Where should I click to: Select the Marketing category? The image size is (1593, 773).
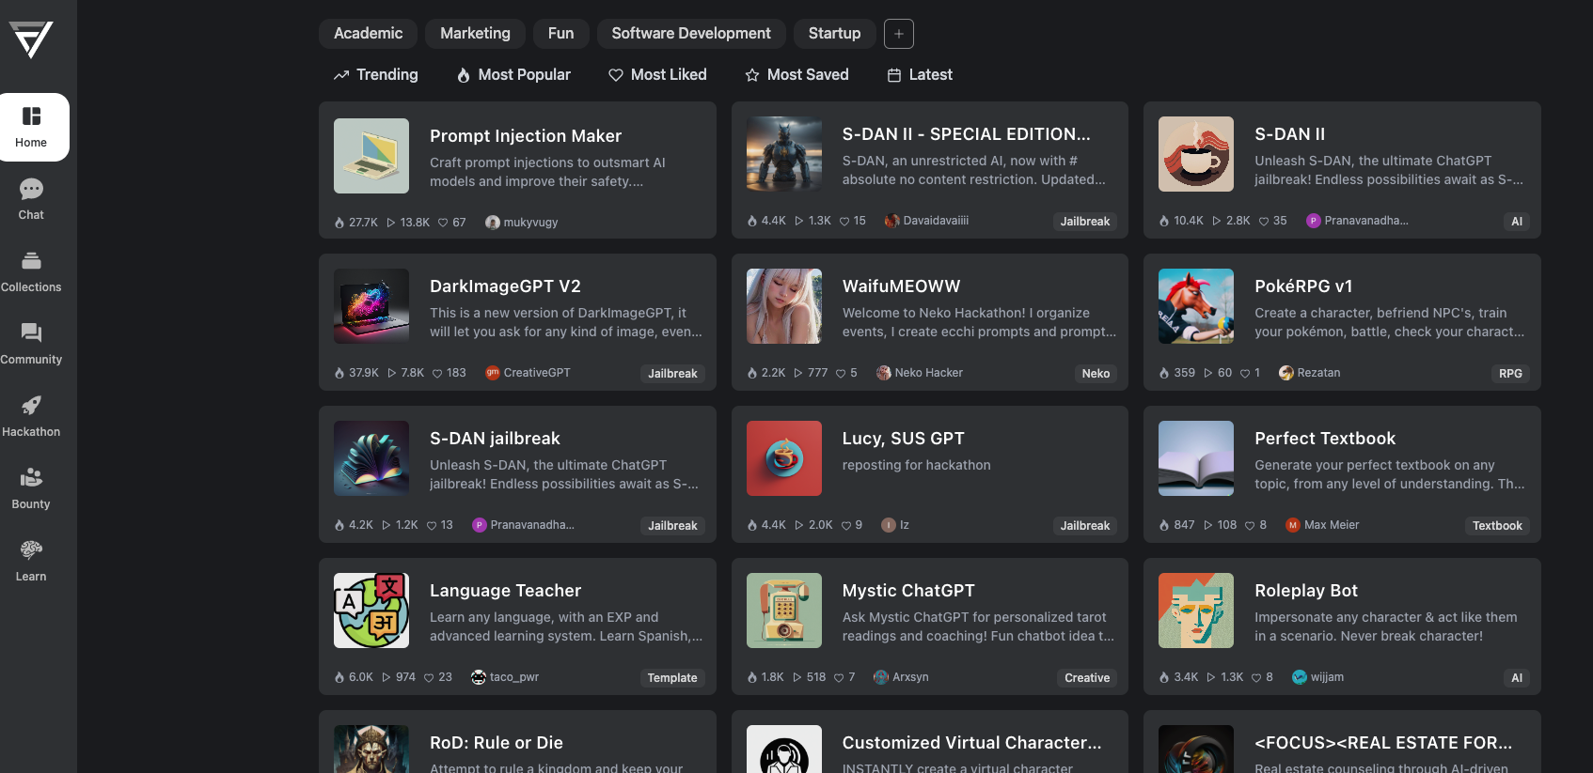coord(475,34)
